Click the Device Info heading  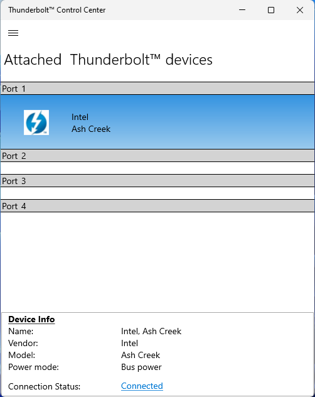pyautogui.click(x=31, y=319)
